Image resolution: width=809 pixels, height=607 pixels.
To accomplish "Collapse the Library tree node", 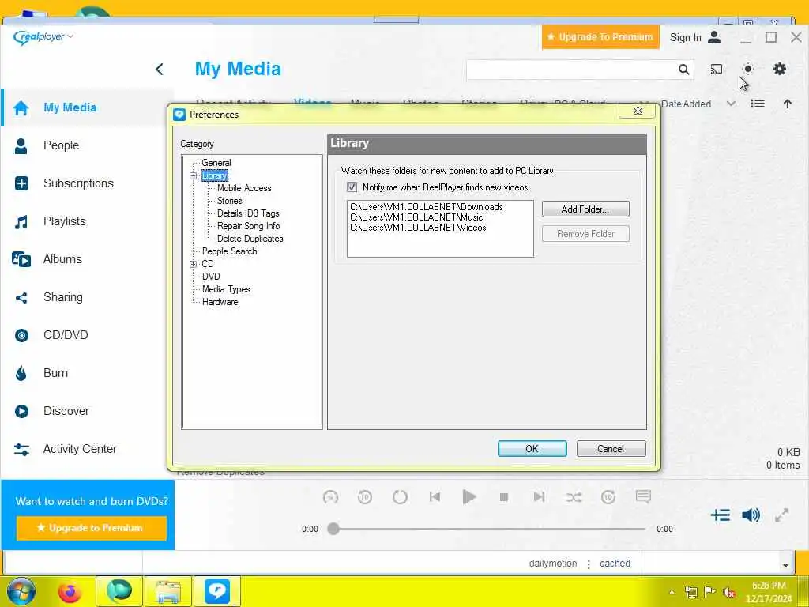I will click(x=193, y=176).
